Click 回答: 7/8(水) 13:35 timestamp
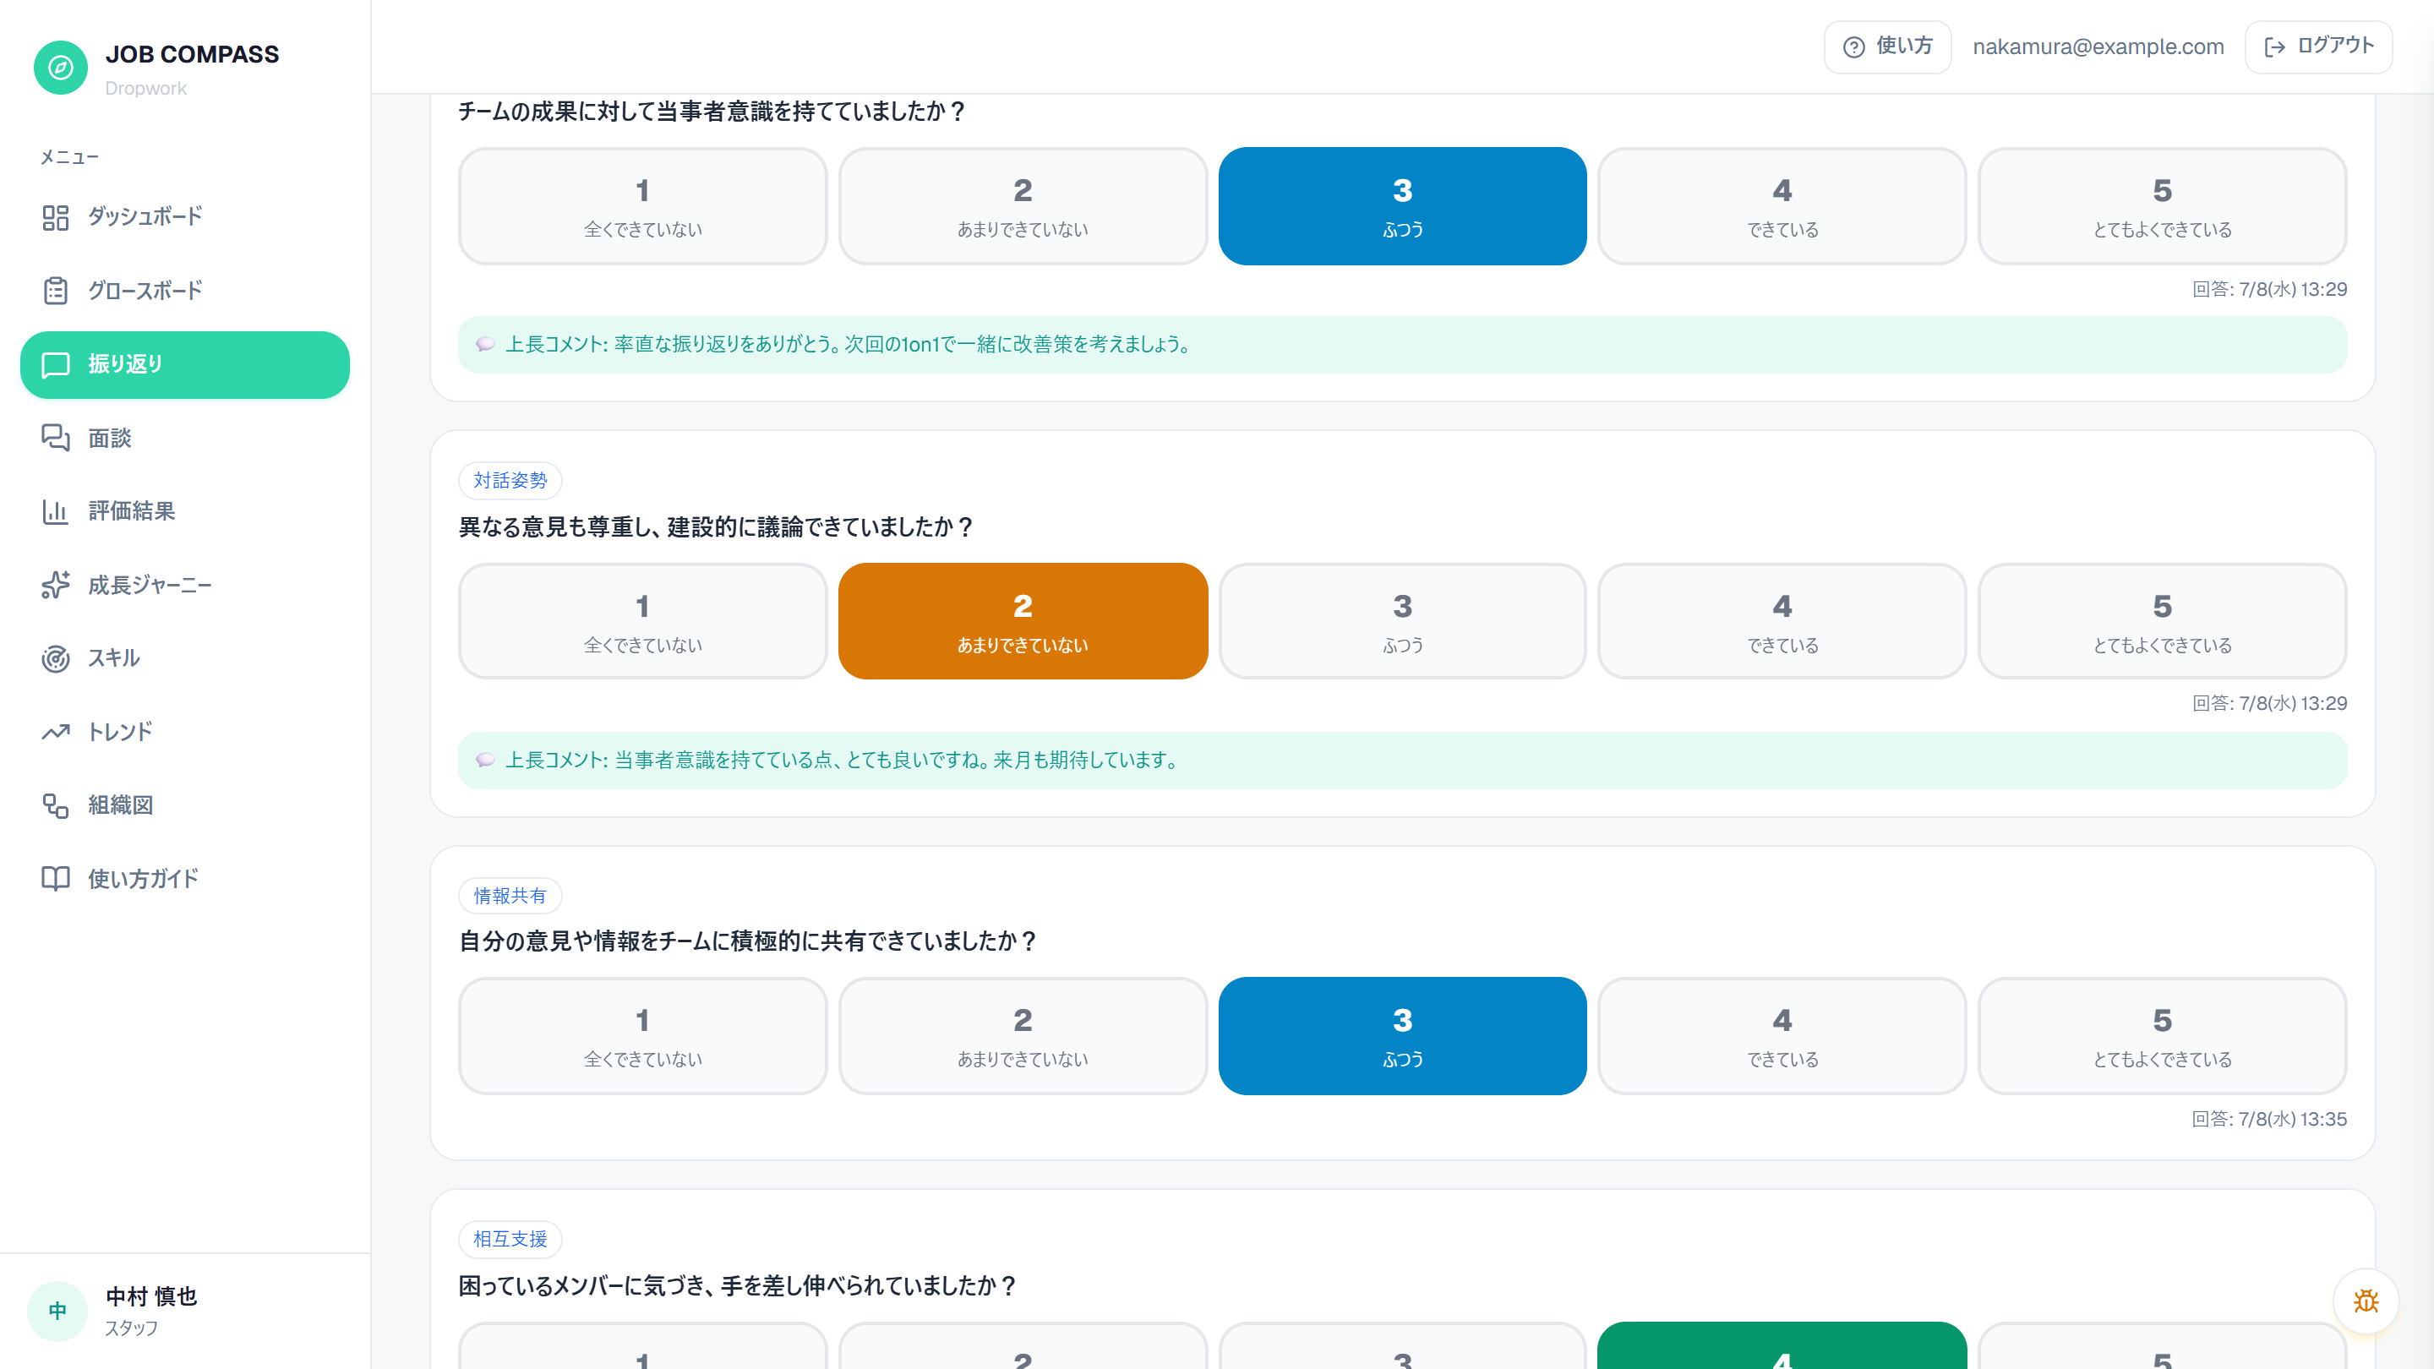2434x1369 pixels. (x=2268, y=1120)
